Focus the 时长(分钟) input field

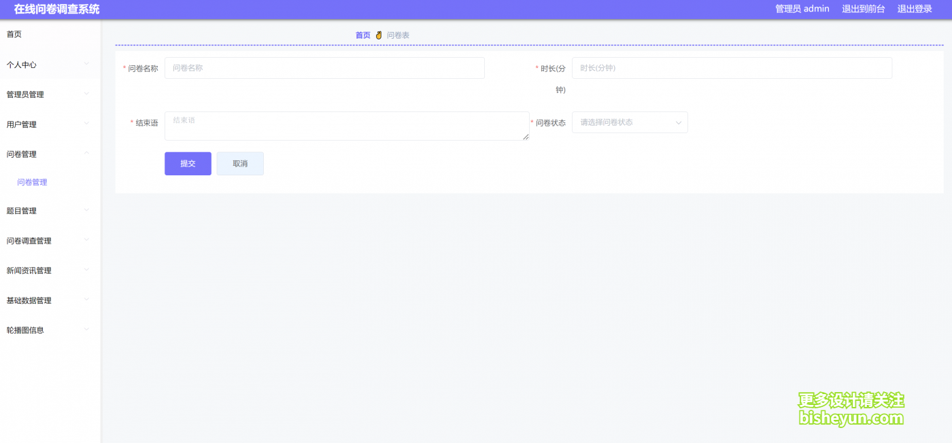(x=731, y=68)
